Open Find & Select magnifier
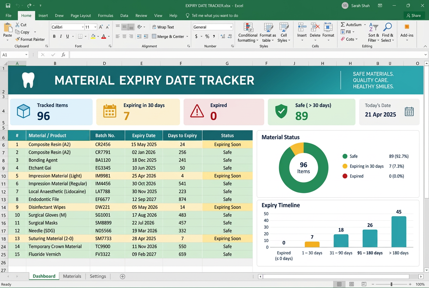Viewport: 429px width, 288px height. pyautogui.click(x=387, y=33)
